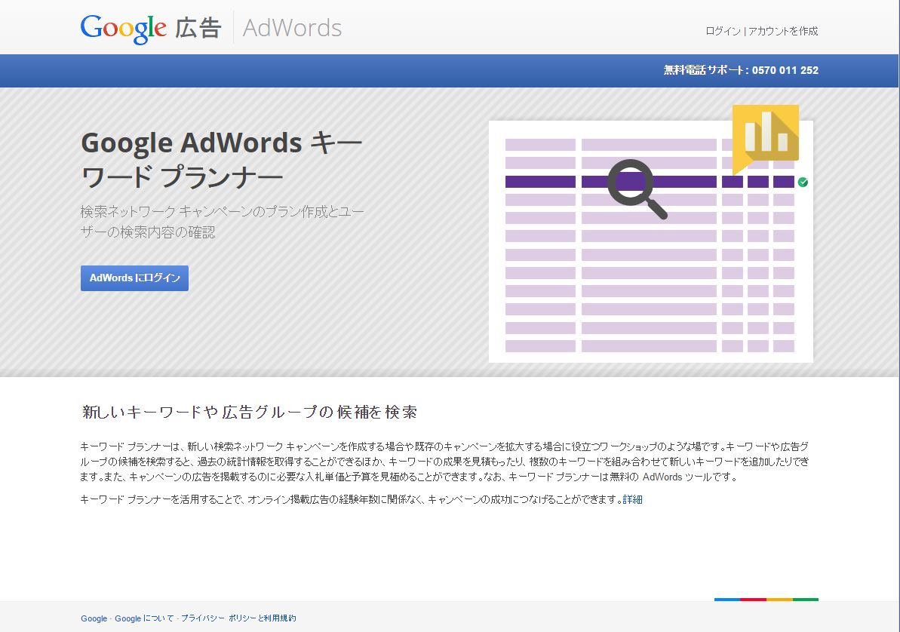The width and height of the screenshot is (900, 632).
Task: Click the support phone number 0570 011 252
Action: pos(785,71)
